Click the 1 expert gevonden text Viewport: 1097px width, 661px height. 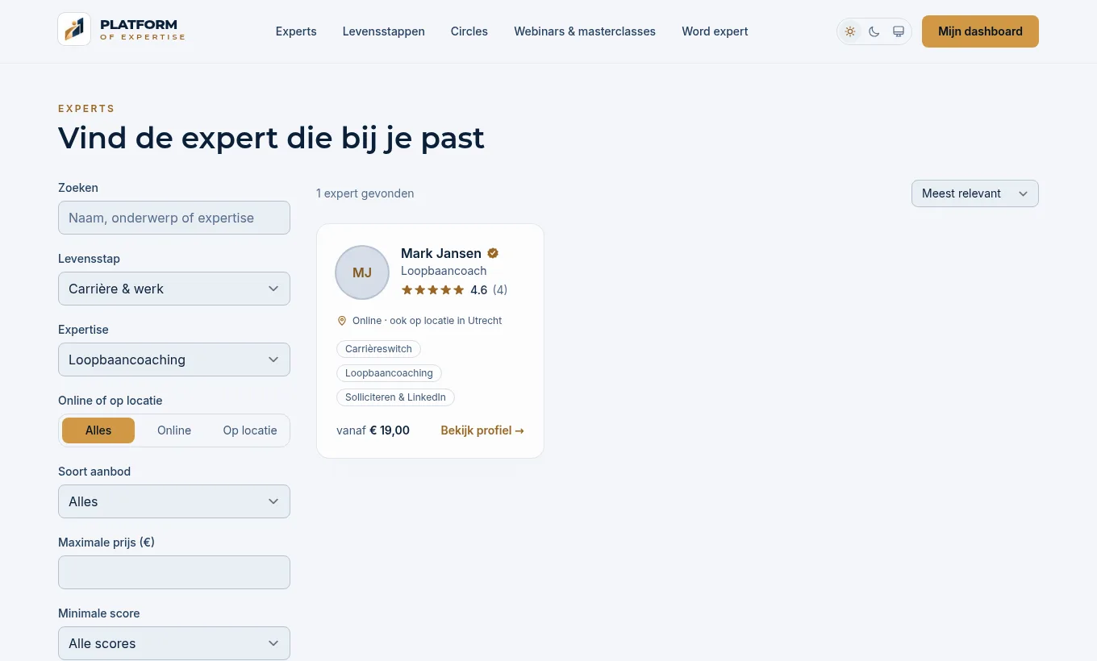point(365,193)
